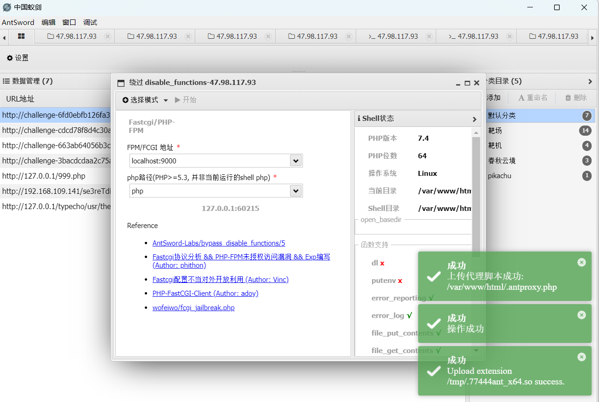The height and width of the screenshot is (402, 599).
Task: Open the 窗口 menu
Action: [x=69, y=23]
